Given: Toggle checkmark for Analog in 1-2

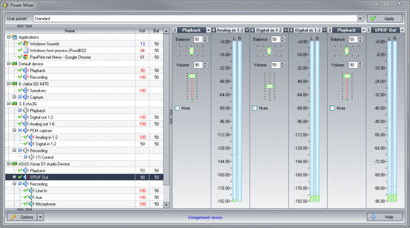Looking at the screenshot, I should [26, 137].
